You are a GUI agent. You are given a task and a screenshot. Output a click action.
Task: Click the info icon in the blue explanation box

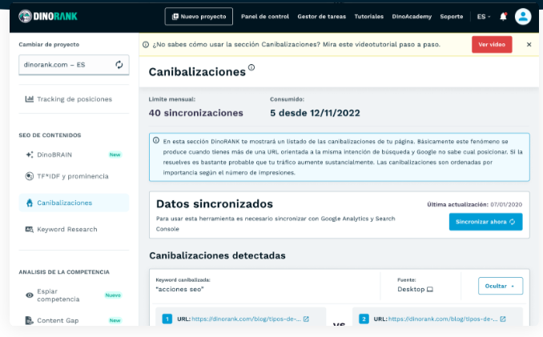(x=156, y=140)
